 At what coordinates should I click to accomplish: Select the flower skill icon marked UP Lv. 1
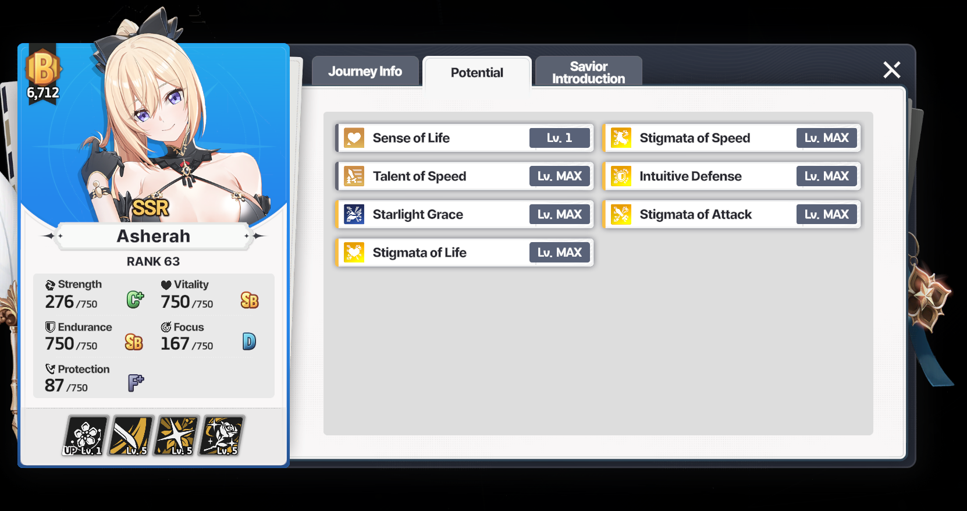pos(86,435)
